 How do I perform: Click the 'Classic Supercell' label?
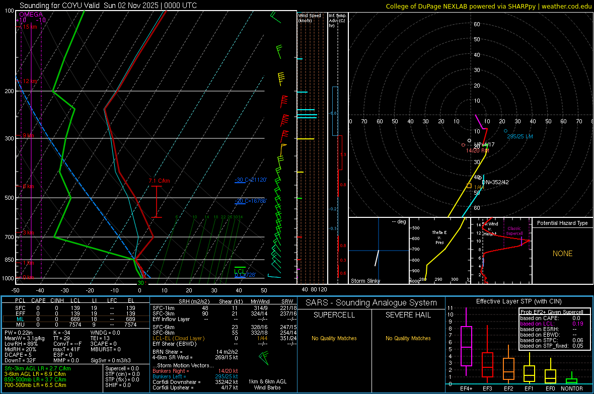click(x=514, y=231)
